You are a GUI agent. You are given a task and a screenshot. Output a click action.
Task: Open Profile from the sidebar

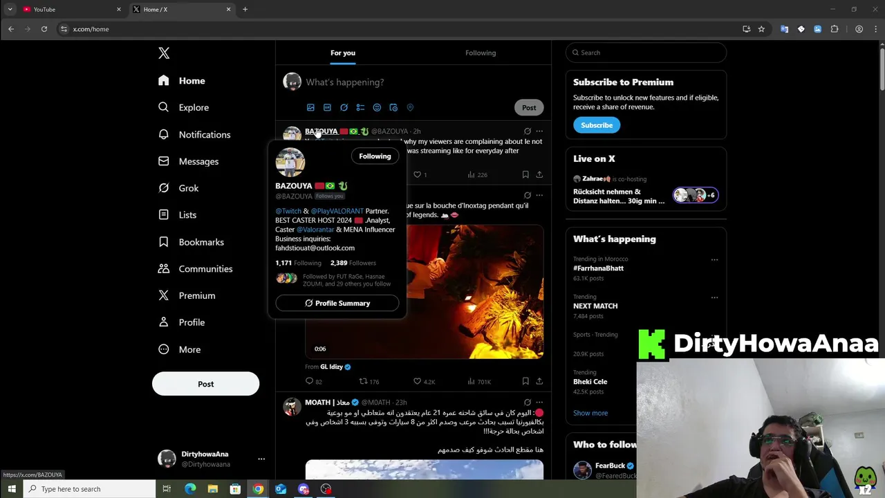tap(181, 322)
